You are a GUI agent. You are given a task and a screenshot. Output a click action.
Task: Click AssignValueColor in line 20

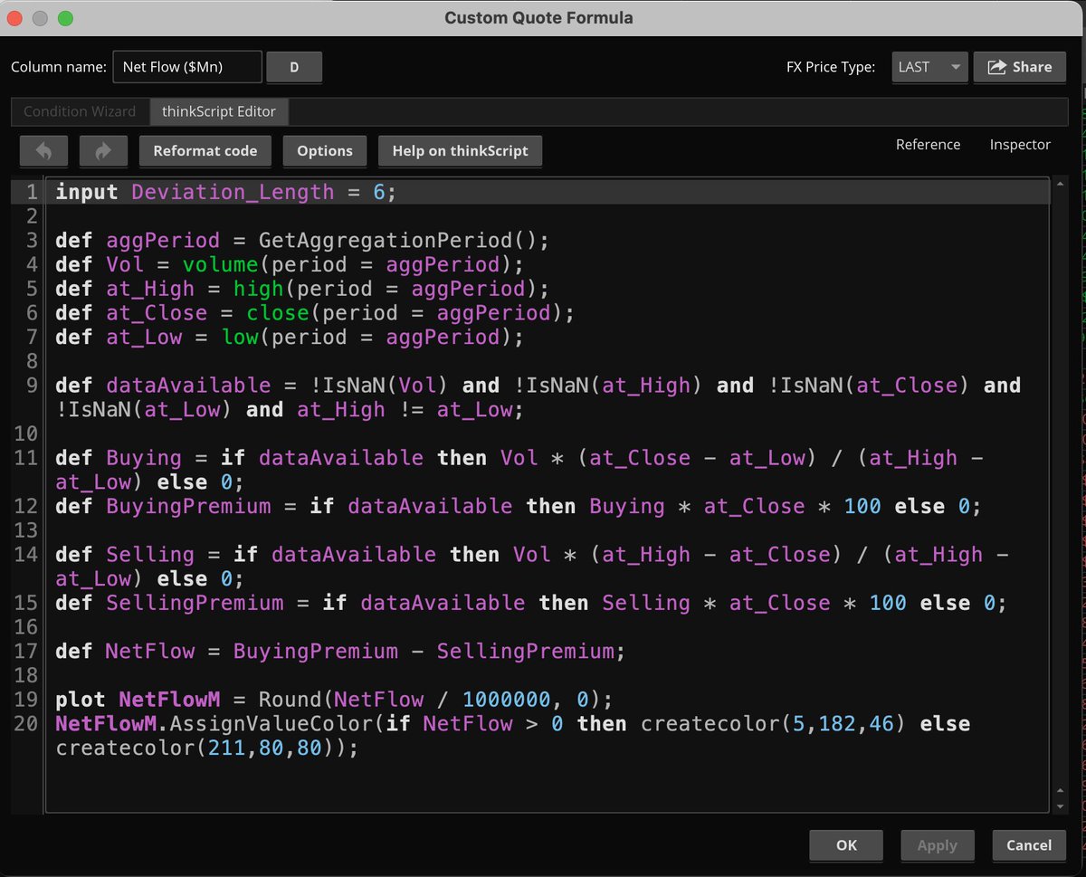click(270, 724)
